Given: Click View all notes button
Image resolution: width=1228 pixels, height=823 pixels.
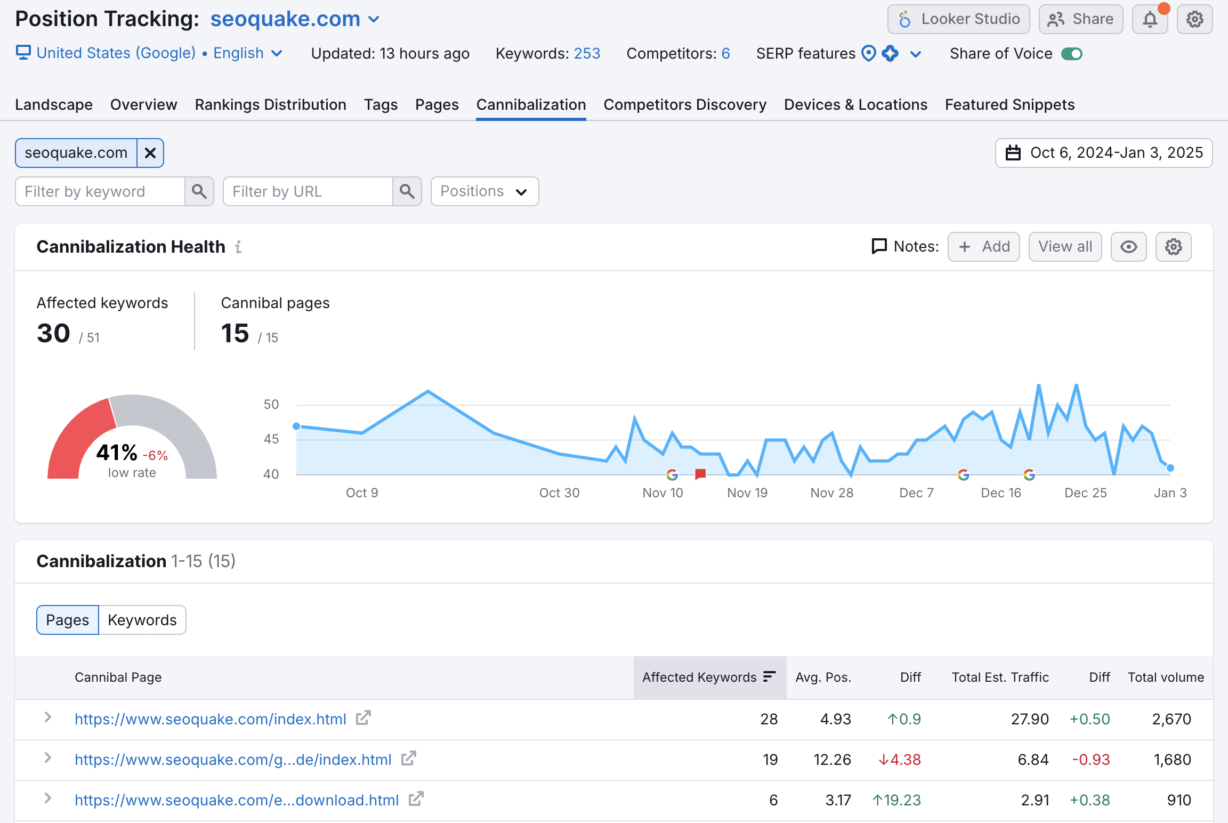Looking at the screenshot, I should [1064, 246].
